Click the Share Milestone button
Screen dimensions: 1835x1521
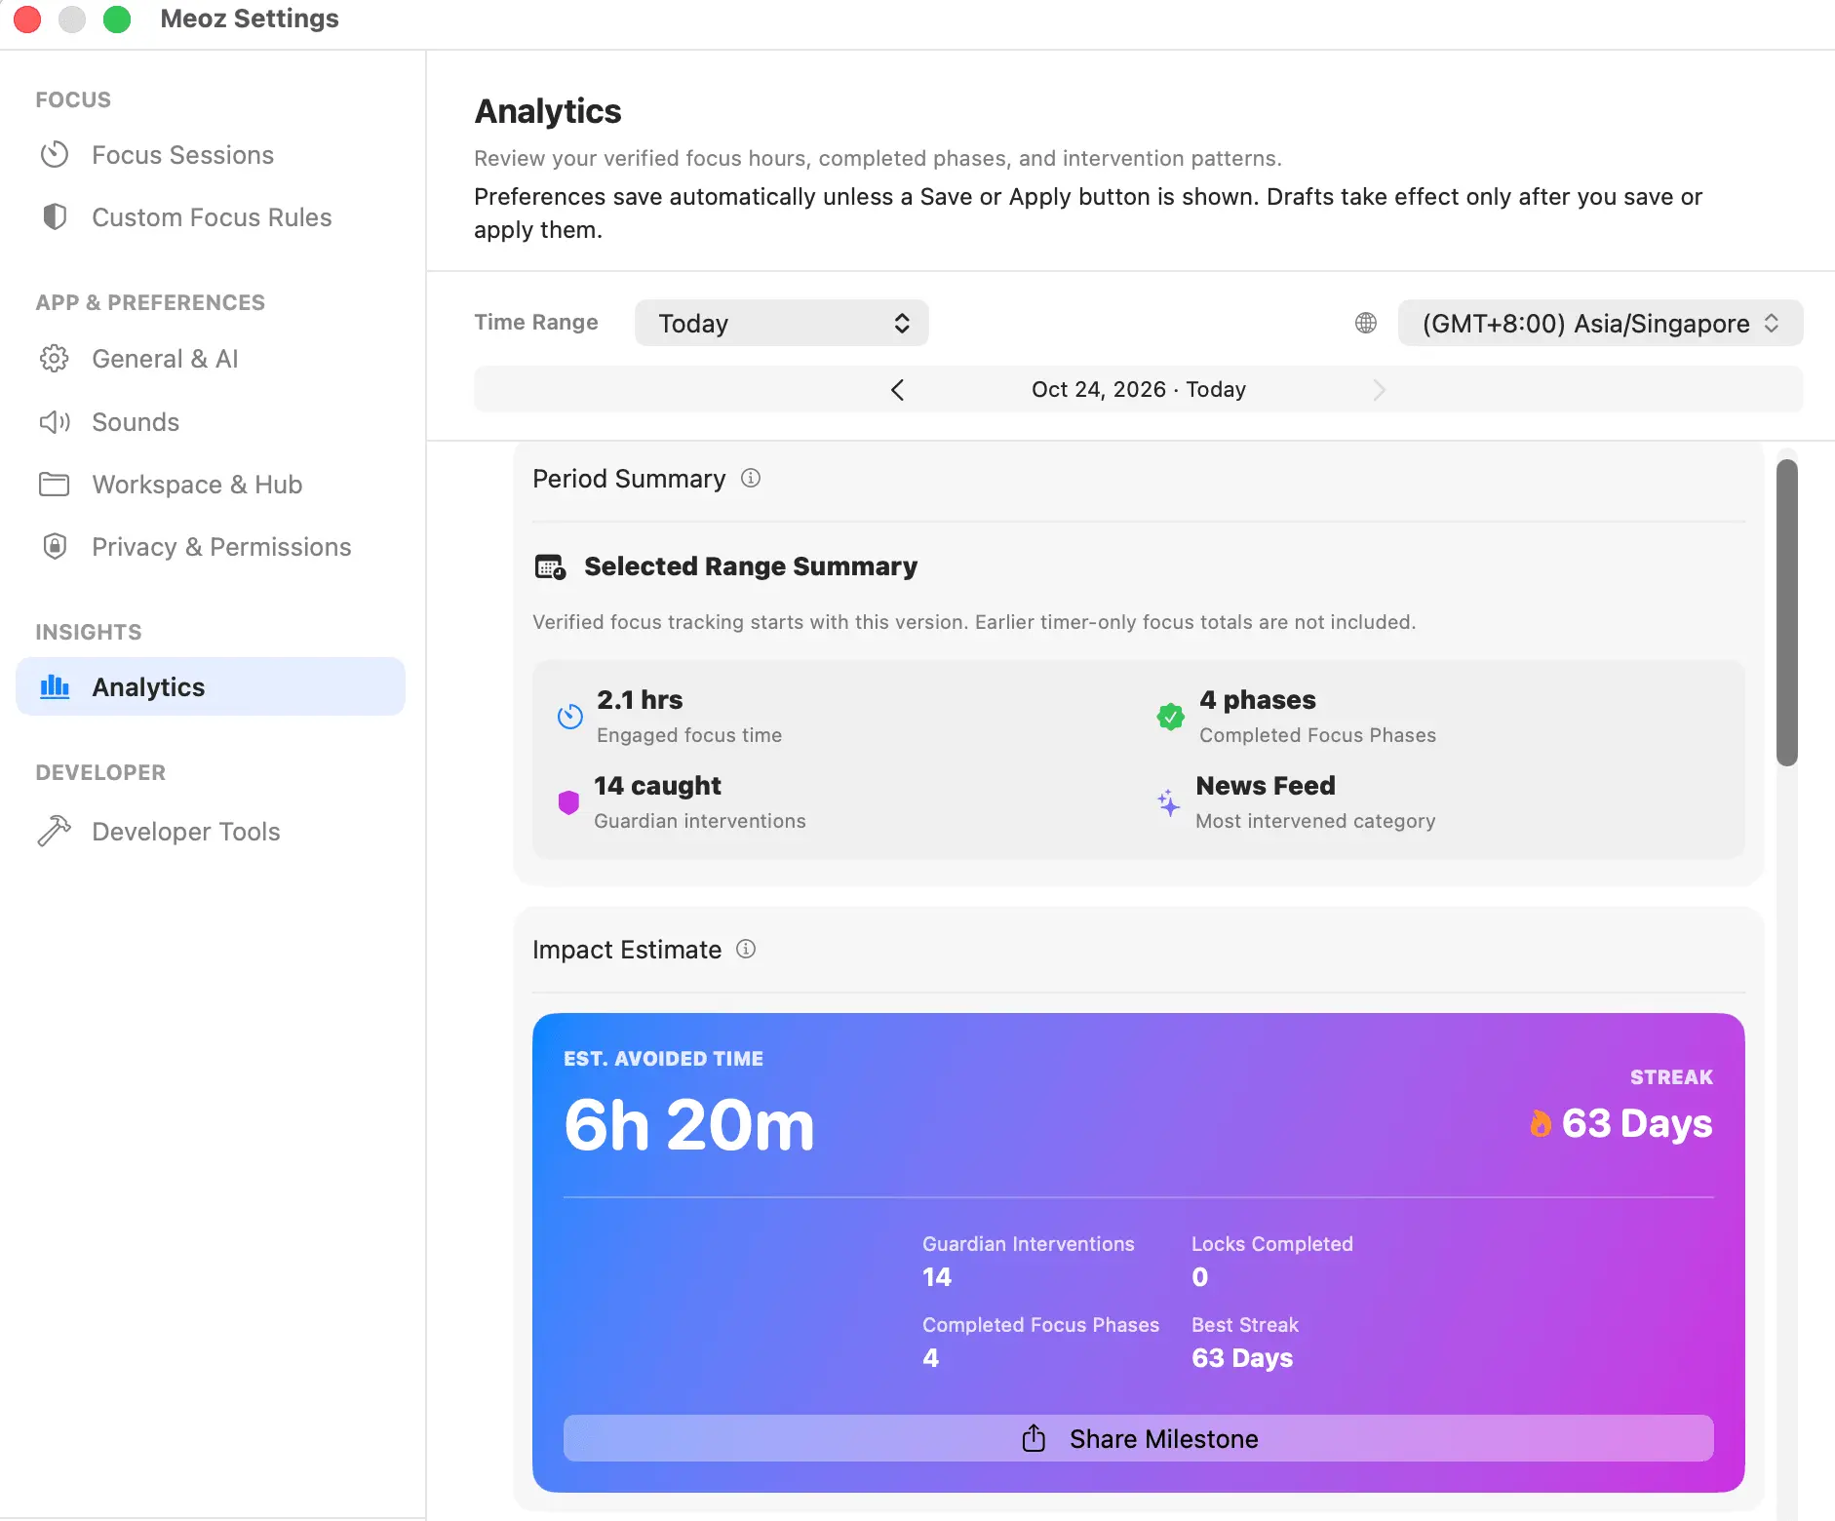click(1139, 1438)
